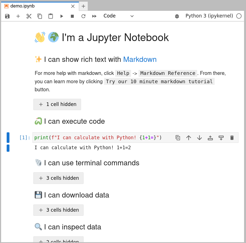
Task: Open the Markdown hyperlink in heading
Action: tap(140, 59)
